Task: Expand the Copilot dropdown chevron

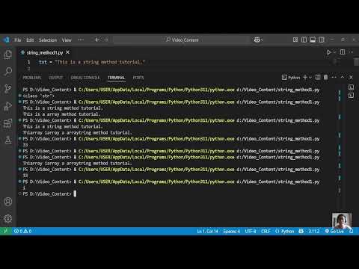Action: tap(262, 40)
